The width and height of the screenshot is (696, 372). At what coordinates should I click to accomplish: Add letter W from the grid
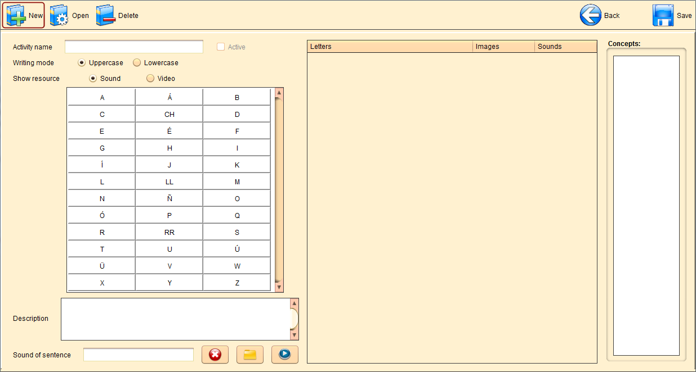(237, 266)
